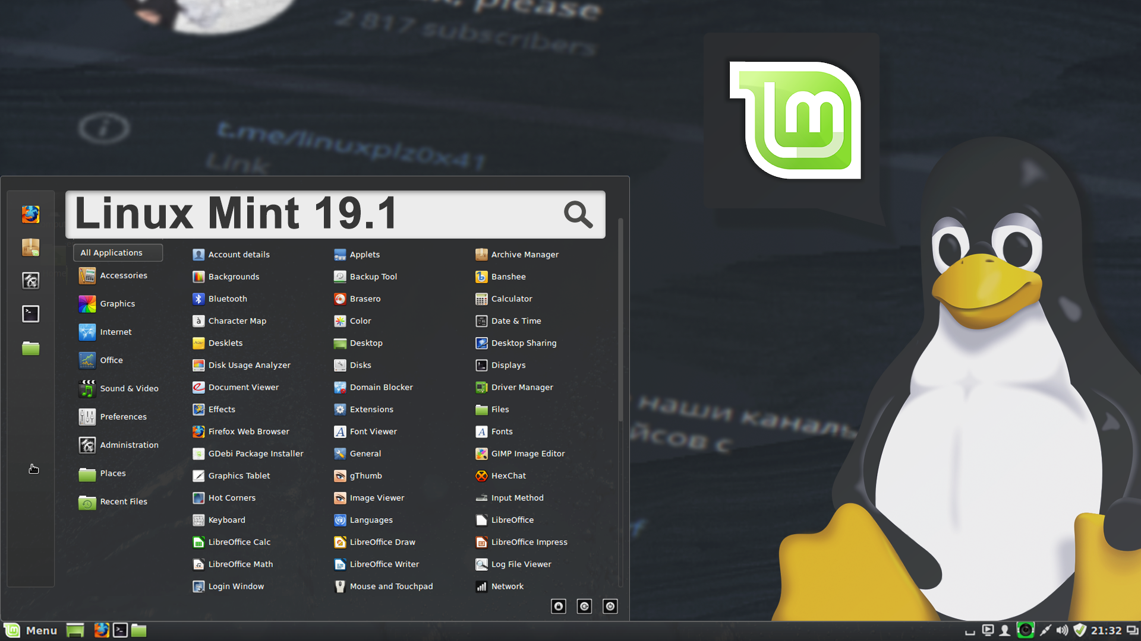Open the Administration category
The width and height of the screenshot is (1141, 641).
pyautogui.click(x=129, y=445)
